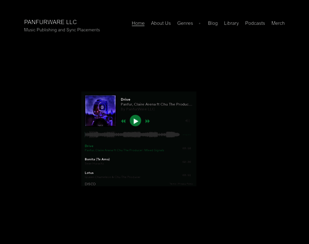Viewport: 309px width, 244px height.
Task: Open the Home menu item
Action: coord(138,23)
